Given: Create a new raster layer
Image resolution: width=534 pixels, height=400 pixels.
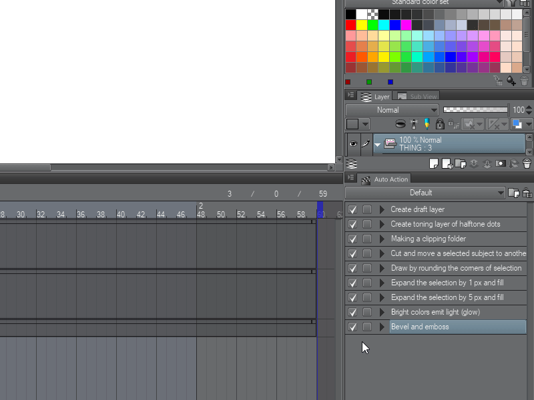Looking at the screenshot, I should click(x=433, y=163).
